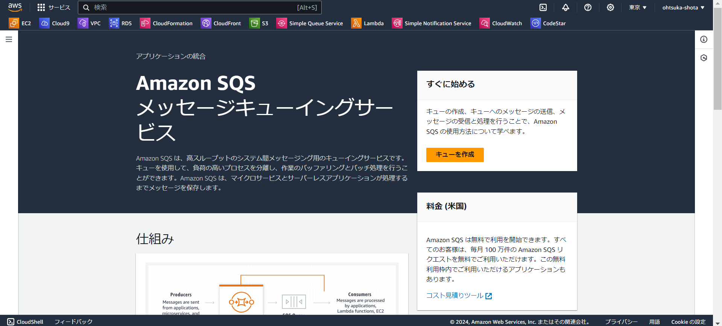Image resolution: width=722 pixels, height=326 pixels.
Task: Click the CloudShell icon in the footer
Action: tap(11, 322)
